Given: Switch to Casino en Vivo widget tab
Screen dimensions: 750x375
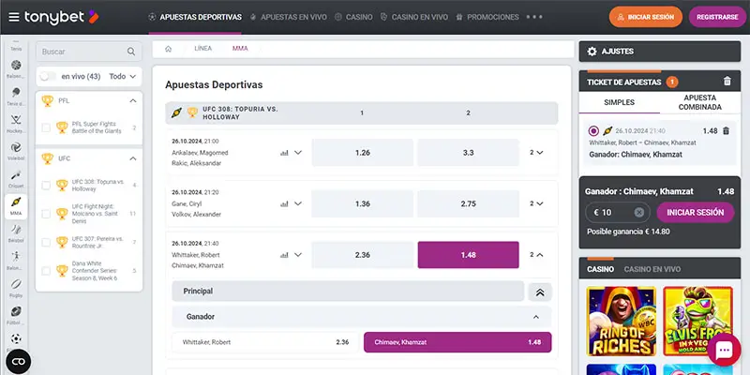Looking at the screenshot, I should tap(652, 270).
